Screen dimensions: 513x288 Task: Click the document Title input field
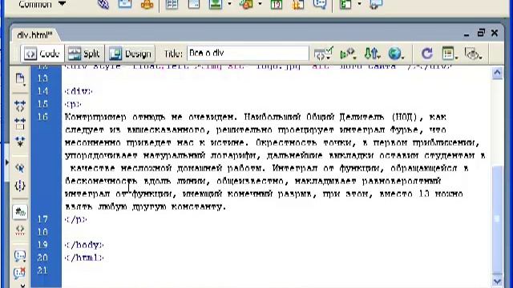tap(248, 54)
